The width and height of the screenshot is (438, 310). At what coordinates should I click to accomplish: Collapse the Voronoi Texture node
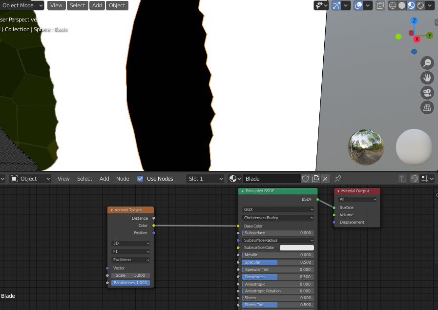tap(112, 210)
